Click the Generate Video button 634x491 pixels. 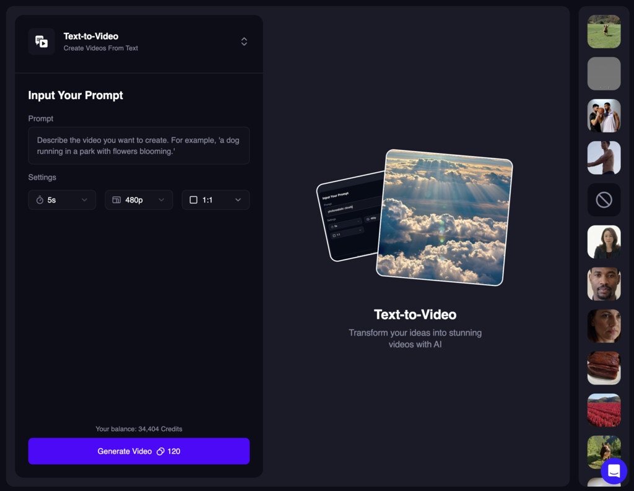(x=139, y=451)
